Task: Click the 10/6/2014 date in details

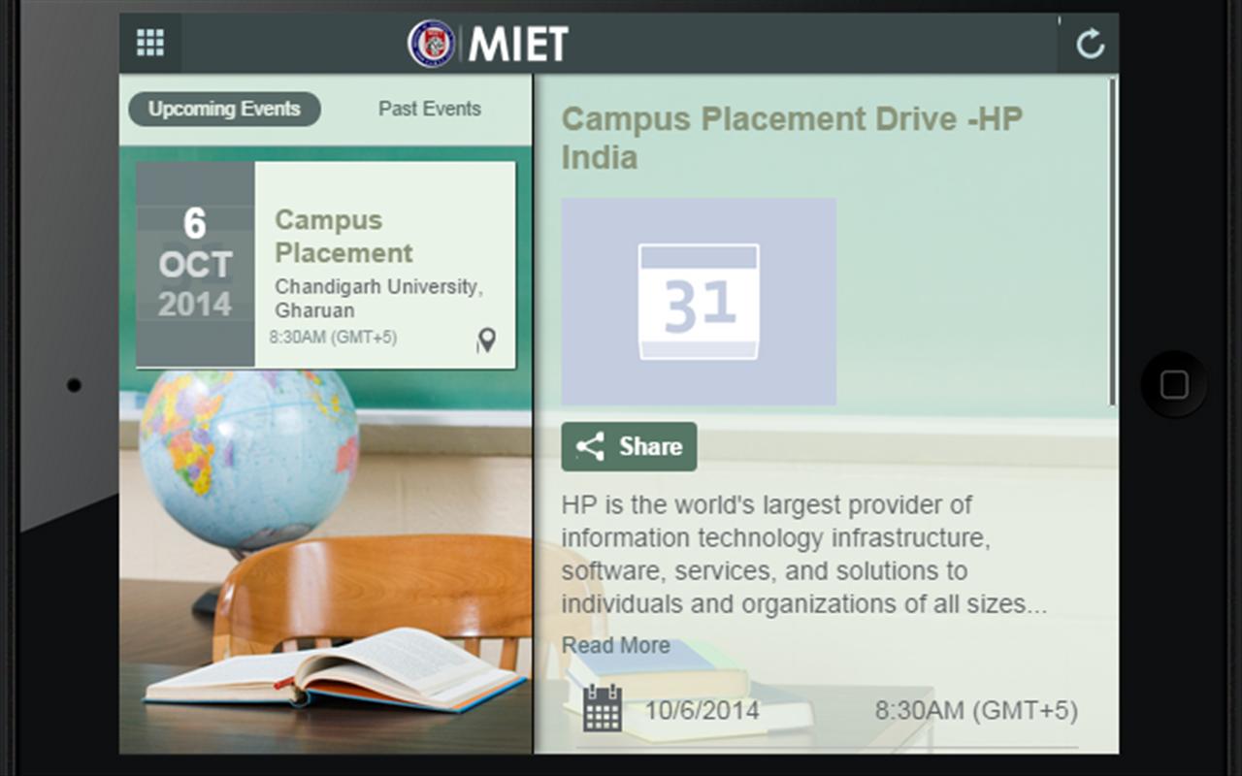Action: point(703,711)
